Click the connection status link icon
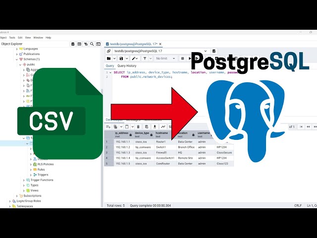Screen dimensions: 317x238 click(x=108, y=51)
